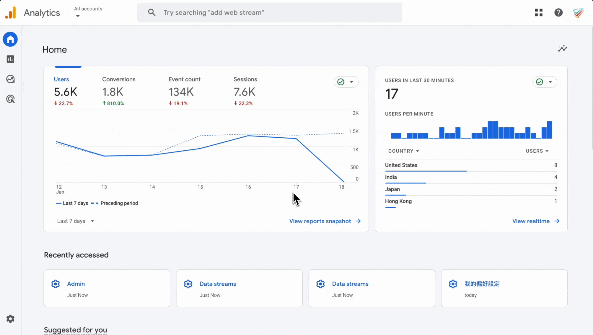Click the search magnifier icon

pos(152,12)
